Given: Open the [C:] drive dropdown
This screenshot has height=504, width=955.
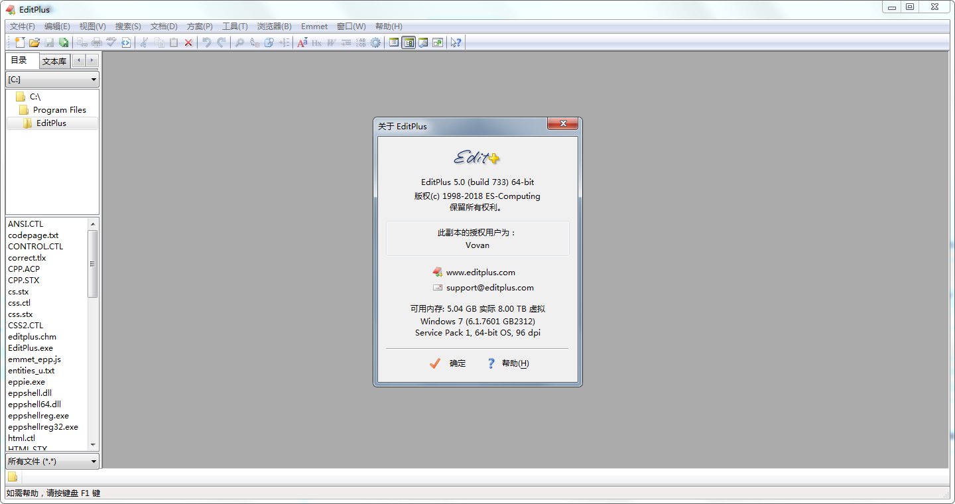Looking at the screenshot, I should click(x=52, y=80).
